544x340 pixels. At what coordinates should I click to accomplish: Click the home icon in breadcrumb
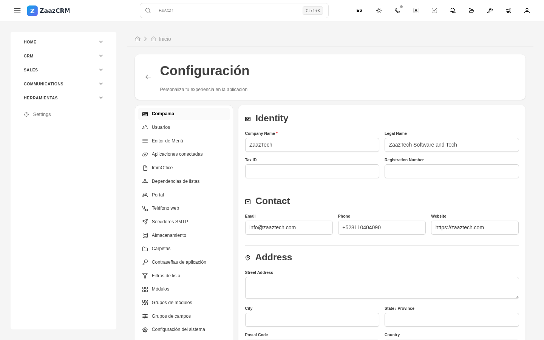click(x=138, y=39)
